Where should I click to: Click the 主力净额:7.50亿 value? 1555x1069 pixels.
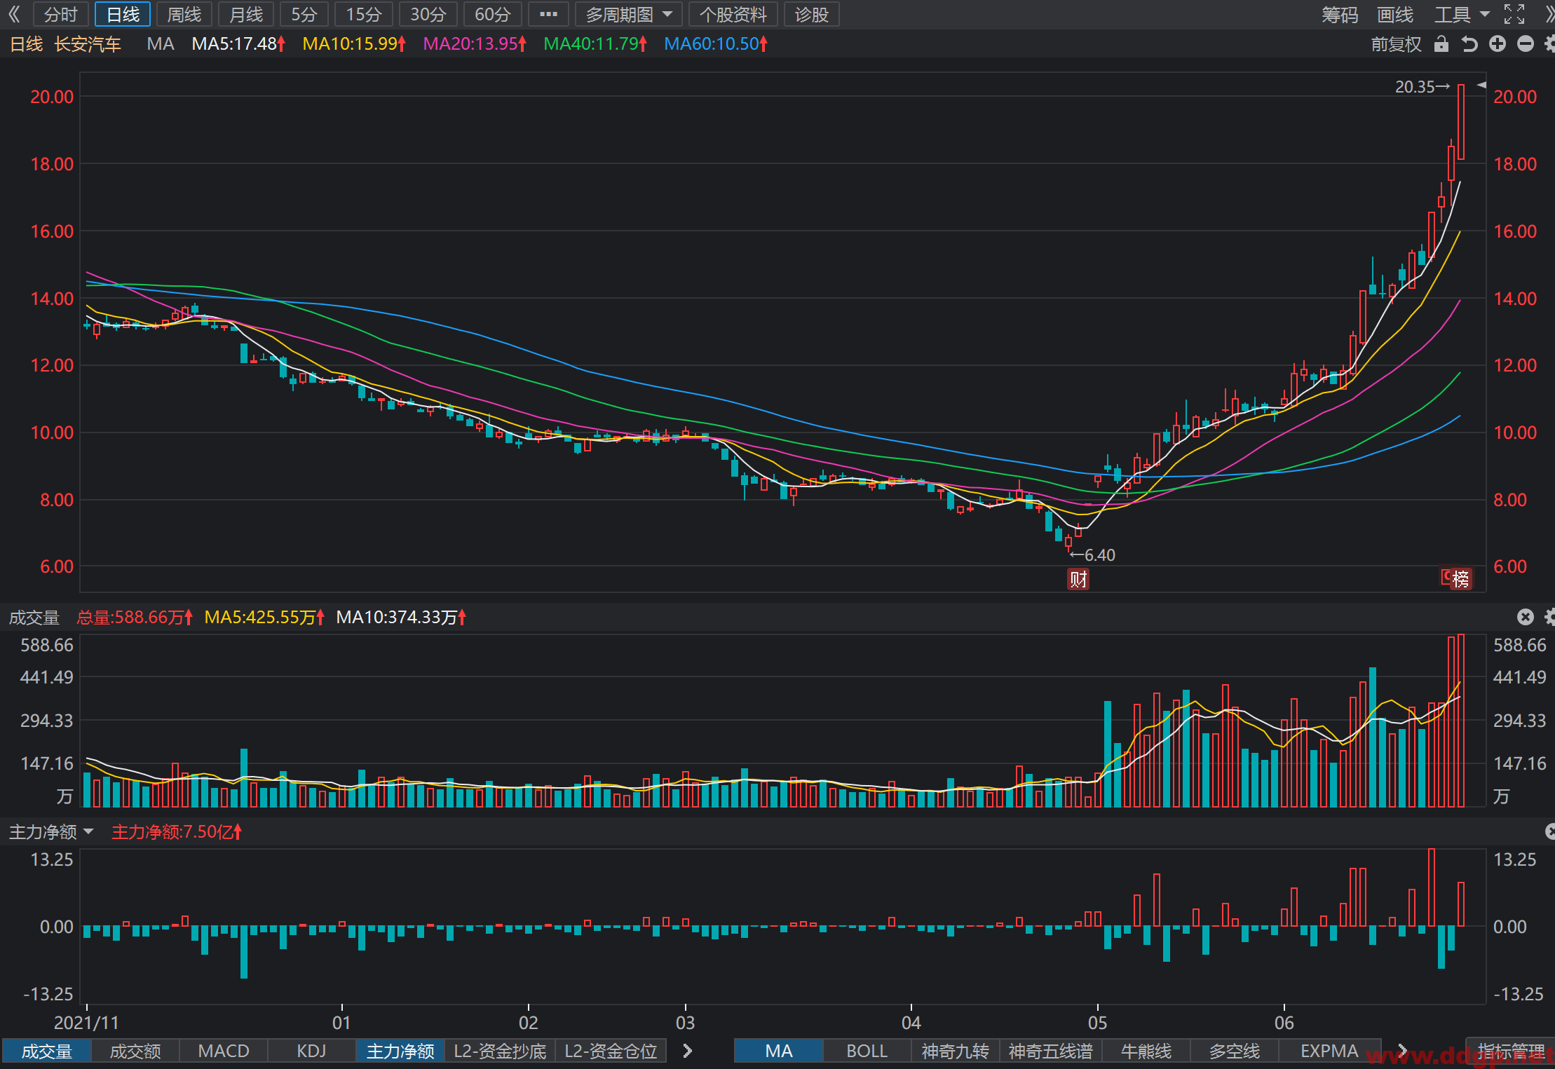[x=177, y=831]
